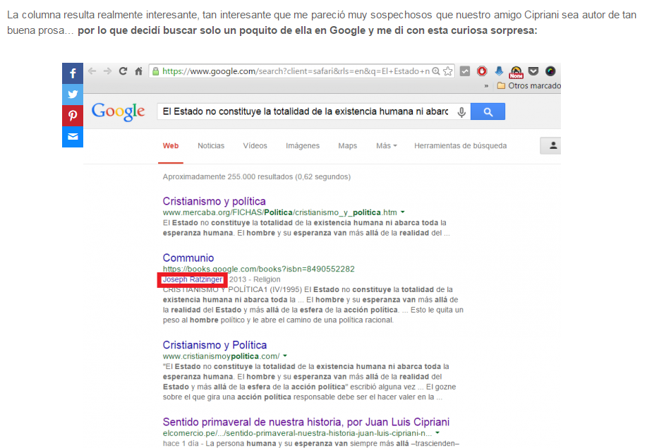Bookmark this page with the star icon
The width and height of the screenshot is (647, 448).
tap(448, 71)
